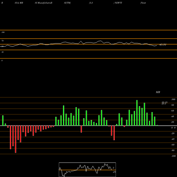This screenshot has height=177, width=177.
Task: Click the "SI & MR" header text
Action: [x=19, y=3]
